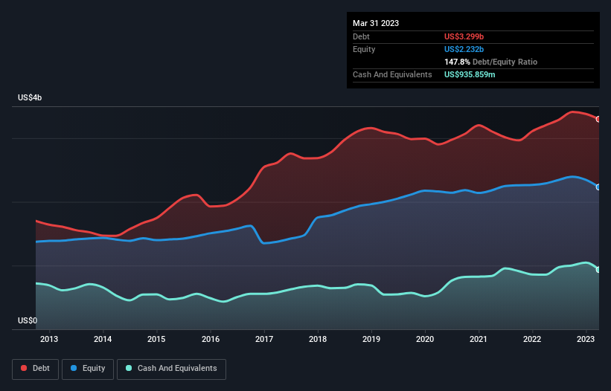Click the 147.8% Debt/Equity Ratio text

tap(490, 62)
